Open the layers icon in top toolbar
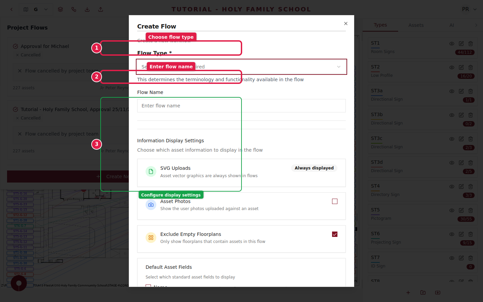The height and width of the screenshot is (302, 483). [60, 9]
